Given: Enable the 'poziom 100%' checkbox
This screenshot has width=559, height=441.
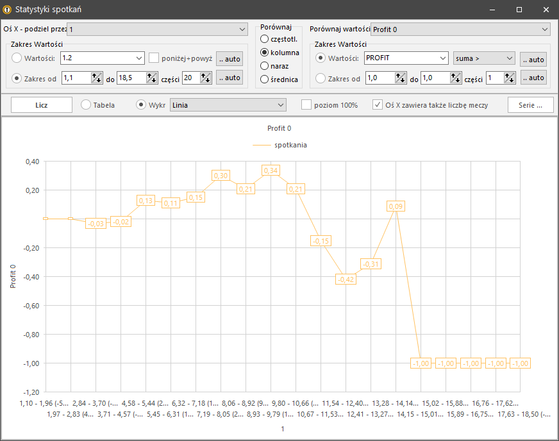Looking at the screenshot, I should coord(306,104).
